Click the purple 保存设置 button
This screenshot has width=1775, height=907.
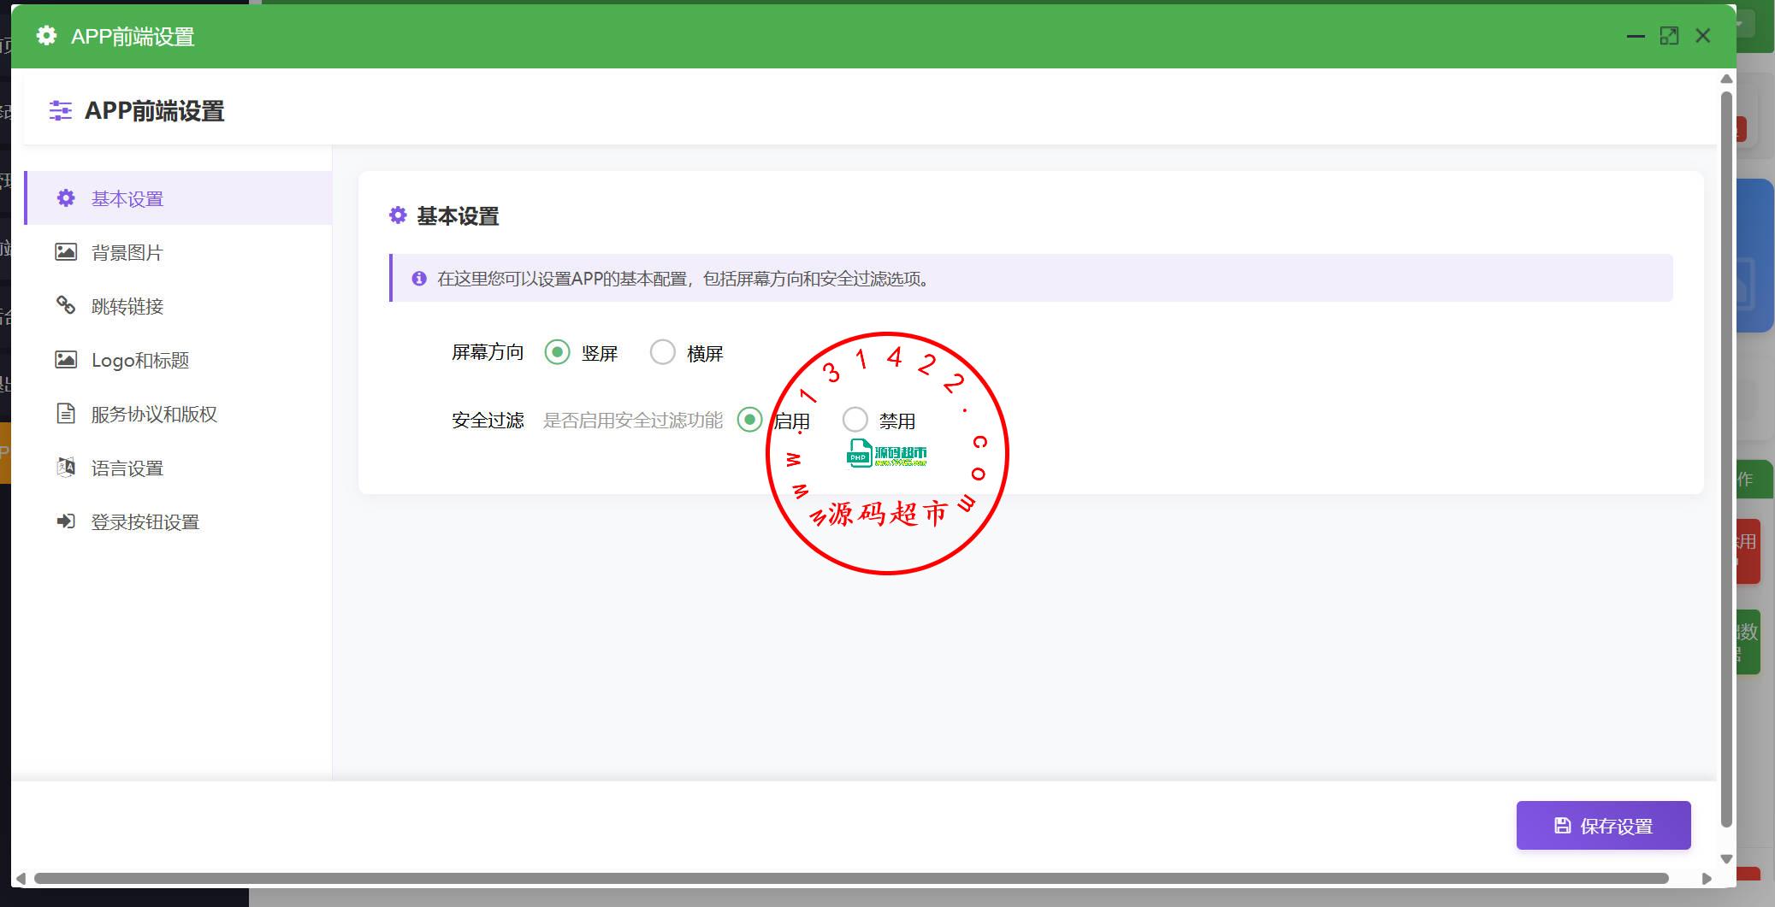(1604, 825)
